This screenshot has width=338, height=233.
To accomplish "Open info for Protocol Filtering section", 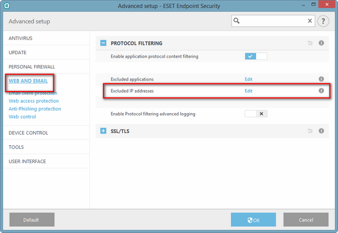I will click(x=321, y=43).
